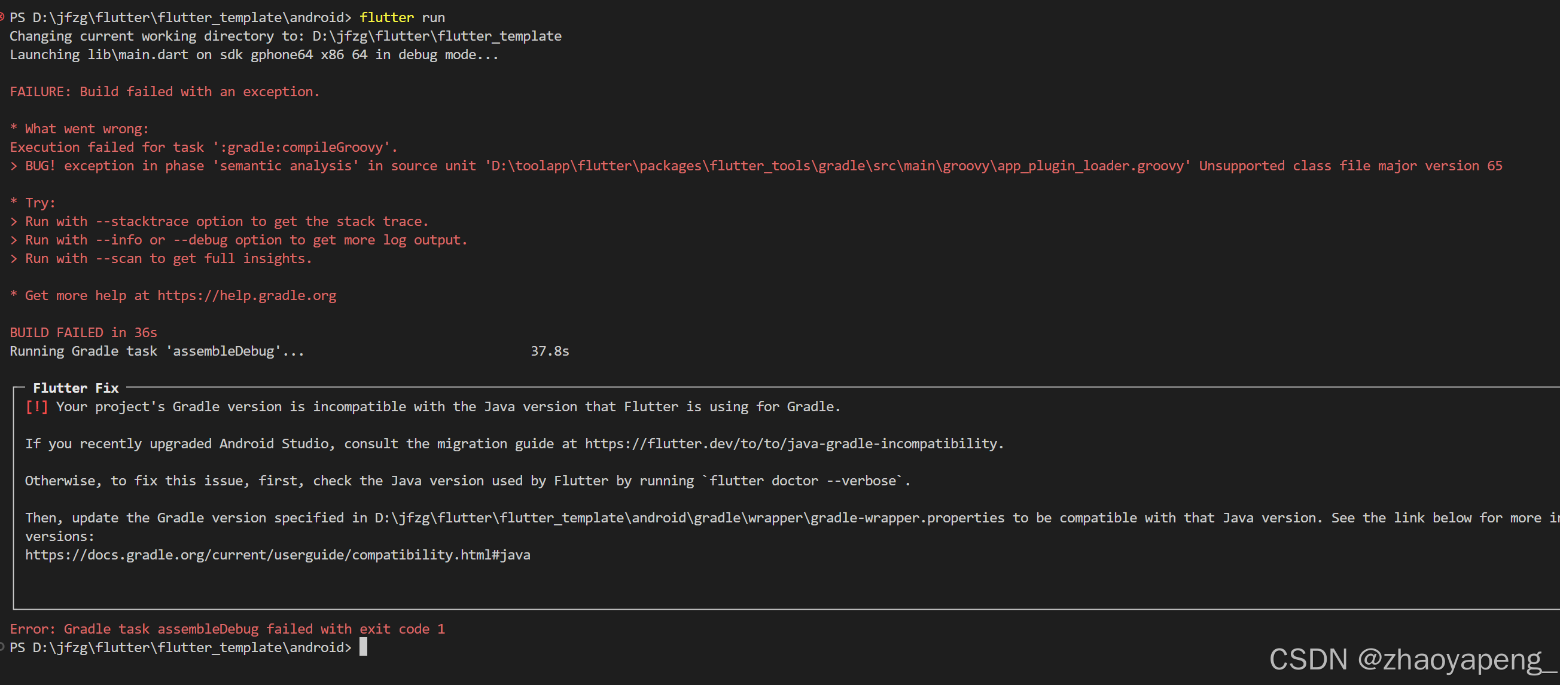The image size is (1560, 685).
Task: Click the command marker beside the last prompt
Action: click(x=2, y=647)
